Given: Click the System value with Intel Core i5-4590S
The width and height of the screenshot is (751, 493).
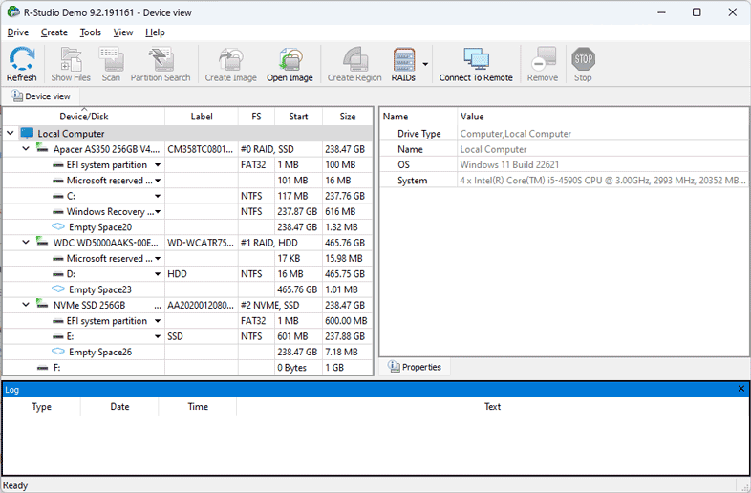Looking at the screenshot, I should pyautogui.click(x=603, y=181).
